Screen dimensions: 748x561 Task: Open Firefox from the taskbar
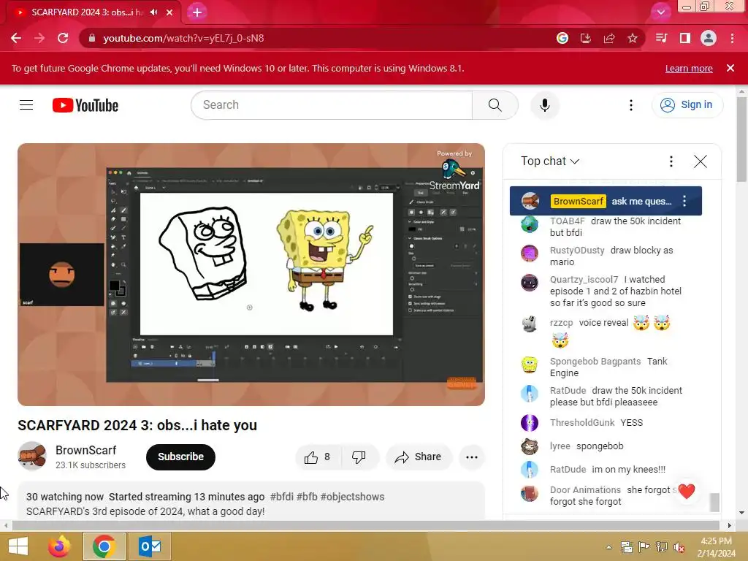click(x=59, y=546)
